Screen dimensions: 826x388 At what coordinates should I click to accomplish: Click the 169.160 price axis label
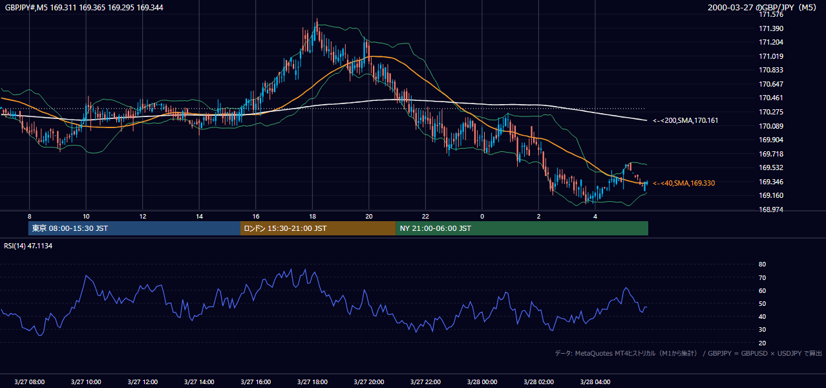tap(771, 195)
